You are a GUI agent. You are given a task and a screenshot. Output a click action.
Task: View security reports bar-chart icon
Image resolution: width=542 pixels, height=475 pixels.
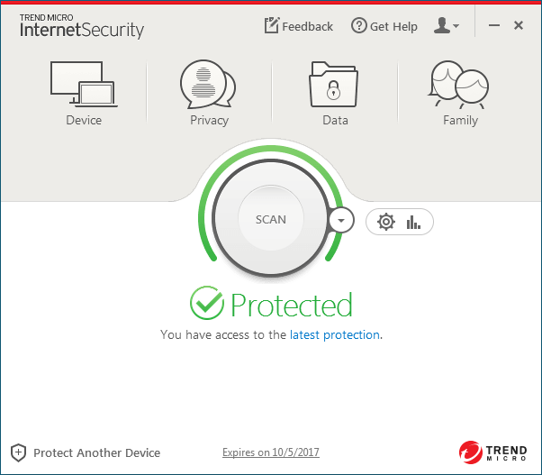(x=414, y=221)
